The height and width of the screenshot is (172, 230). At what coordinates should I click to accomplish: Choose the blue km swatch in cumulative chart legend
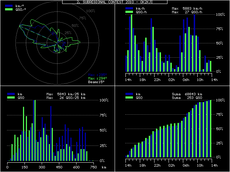click(129, 94)
